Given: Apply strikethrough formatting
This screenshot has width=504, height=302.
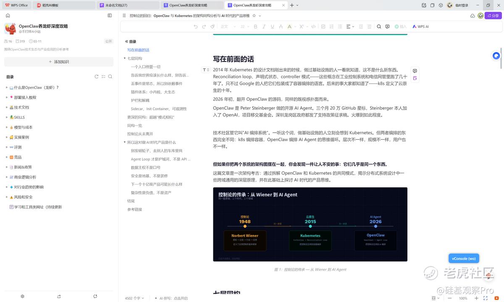Looking at the screenshot, I should [281, 26].
